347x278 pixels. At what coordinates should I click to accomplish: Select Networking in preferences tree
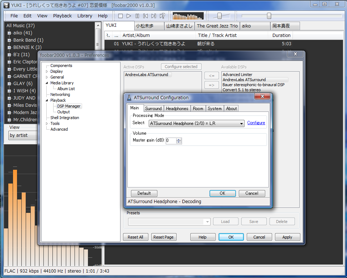pos(60,94)
